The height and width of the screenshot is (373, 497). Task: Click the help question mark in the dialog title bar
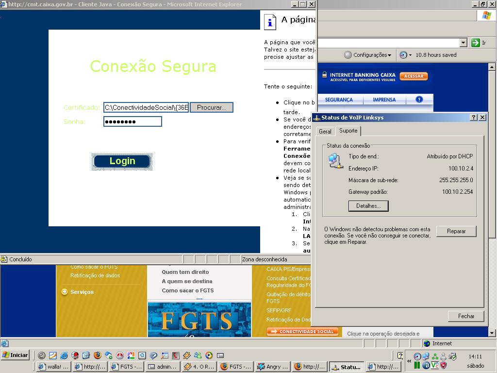473,118
